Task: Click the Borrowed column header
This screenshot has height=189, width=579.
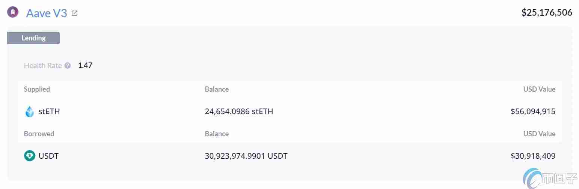Action: click(x=39, y=134)
